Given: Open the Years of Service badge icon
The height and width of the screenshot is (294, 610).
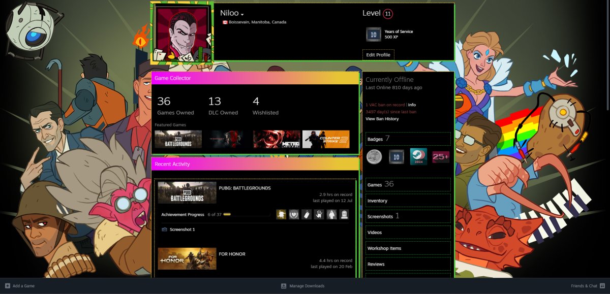Looking at the screenshot, I should [x=374, y=35].
